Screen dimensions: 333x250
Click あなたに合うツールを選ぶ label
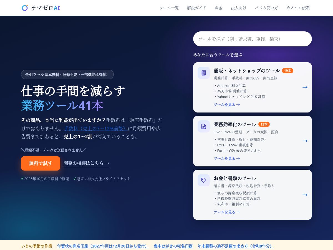click(218, 55)
